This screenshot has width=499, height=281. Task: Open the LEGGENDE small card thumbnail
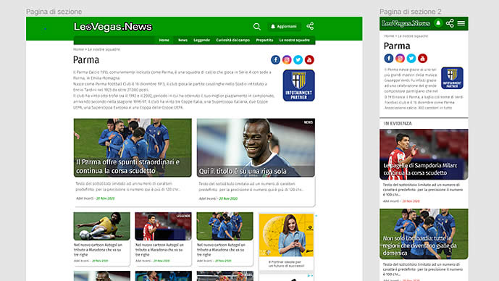pyautogui.click(x=163, y=226)
